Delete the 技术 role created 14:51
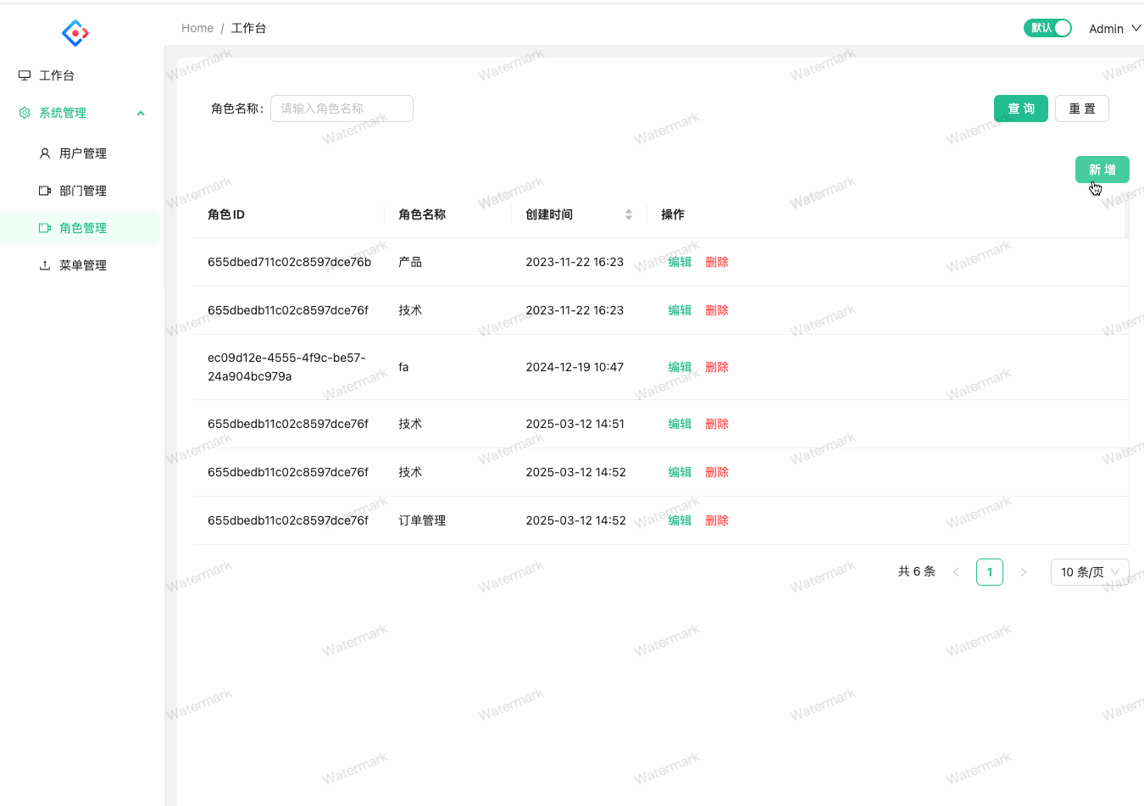The width and height of the screenshot is (1144, 806). (x=717, y=424)
